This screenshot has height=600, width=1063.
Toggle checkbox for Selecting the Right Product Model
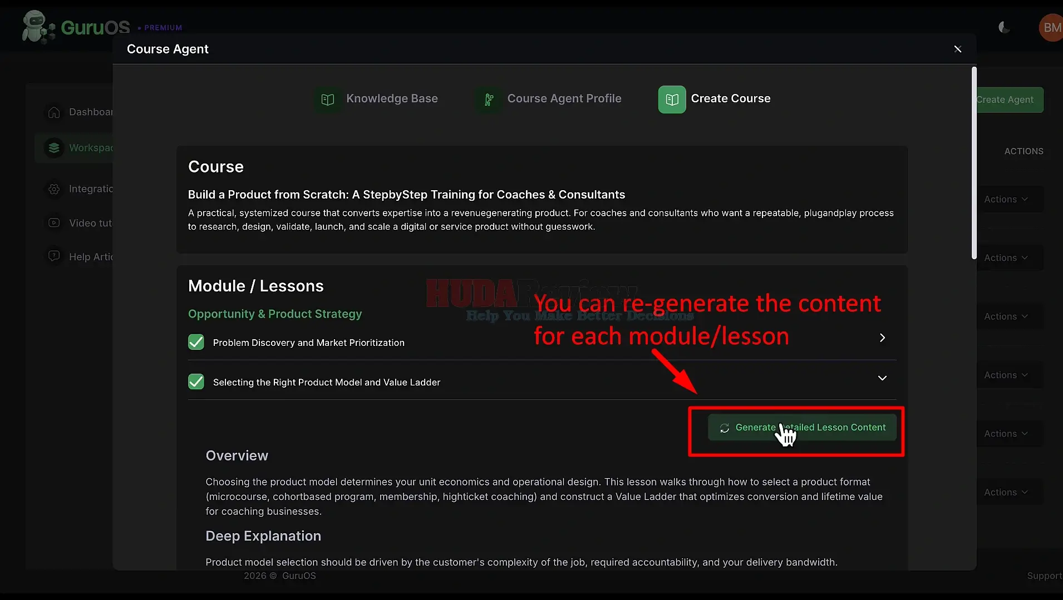pos(196,381)
